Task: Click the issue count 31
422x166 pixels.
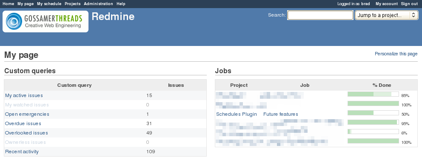Action: [149, 123]
